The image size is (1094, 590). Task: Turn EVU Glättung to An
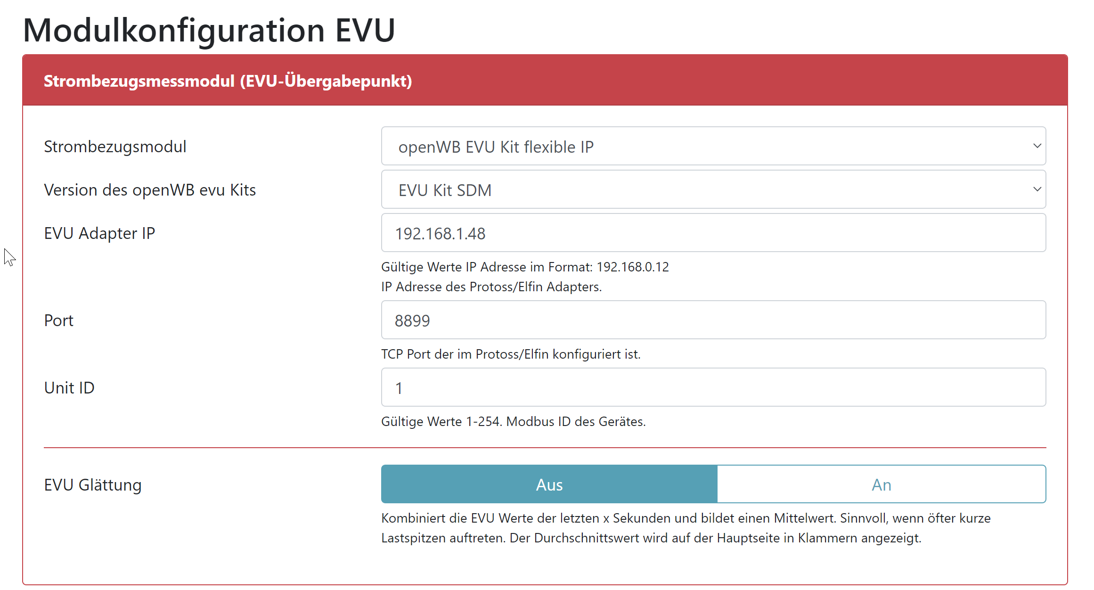[x=881, y=484]
